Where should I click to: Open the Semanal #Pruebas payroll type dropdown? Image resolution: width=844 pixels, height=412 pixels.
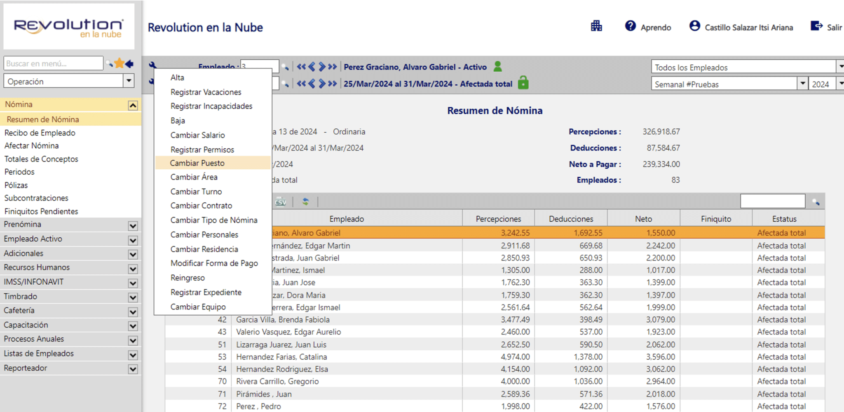[x=802, y=84]
